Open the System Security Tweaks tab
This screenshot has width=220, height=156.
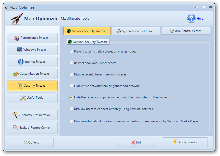coord(136,31)
